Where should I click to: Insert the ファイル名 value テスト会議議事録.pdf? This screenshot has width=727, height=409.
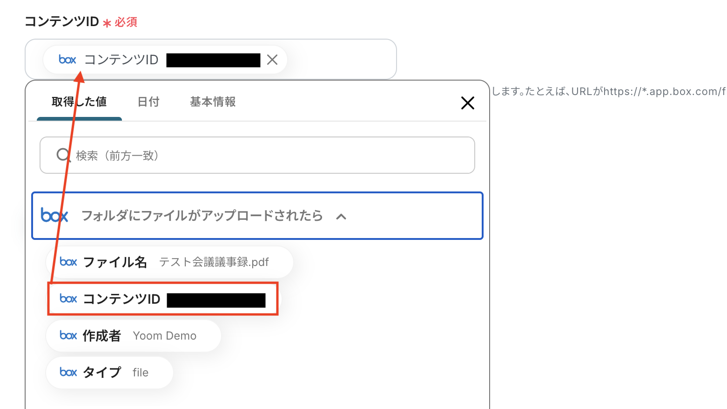pyautogui.click(x=169, y=262)
